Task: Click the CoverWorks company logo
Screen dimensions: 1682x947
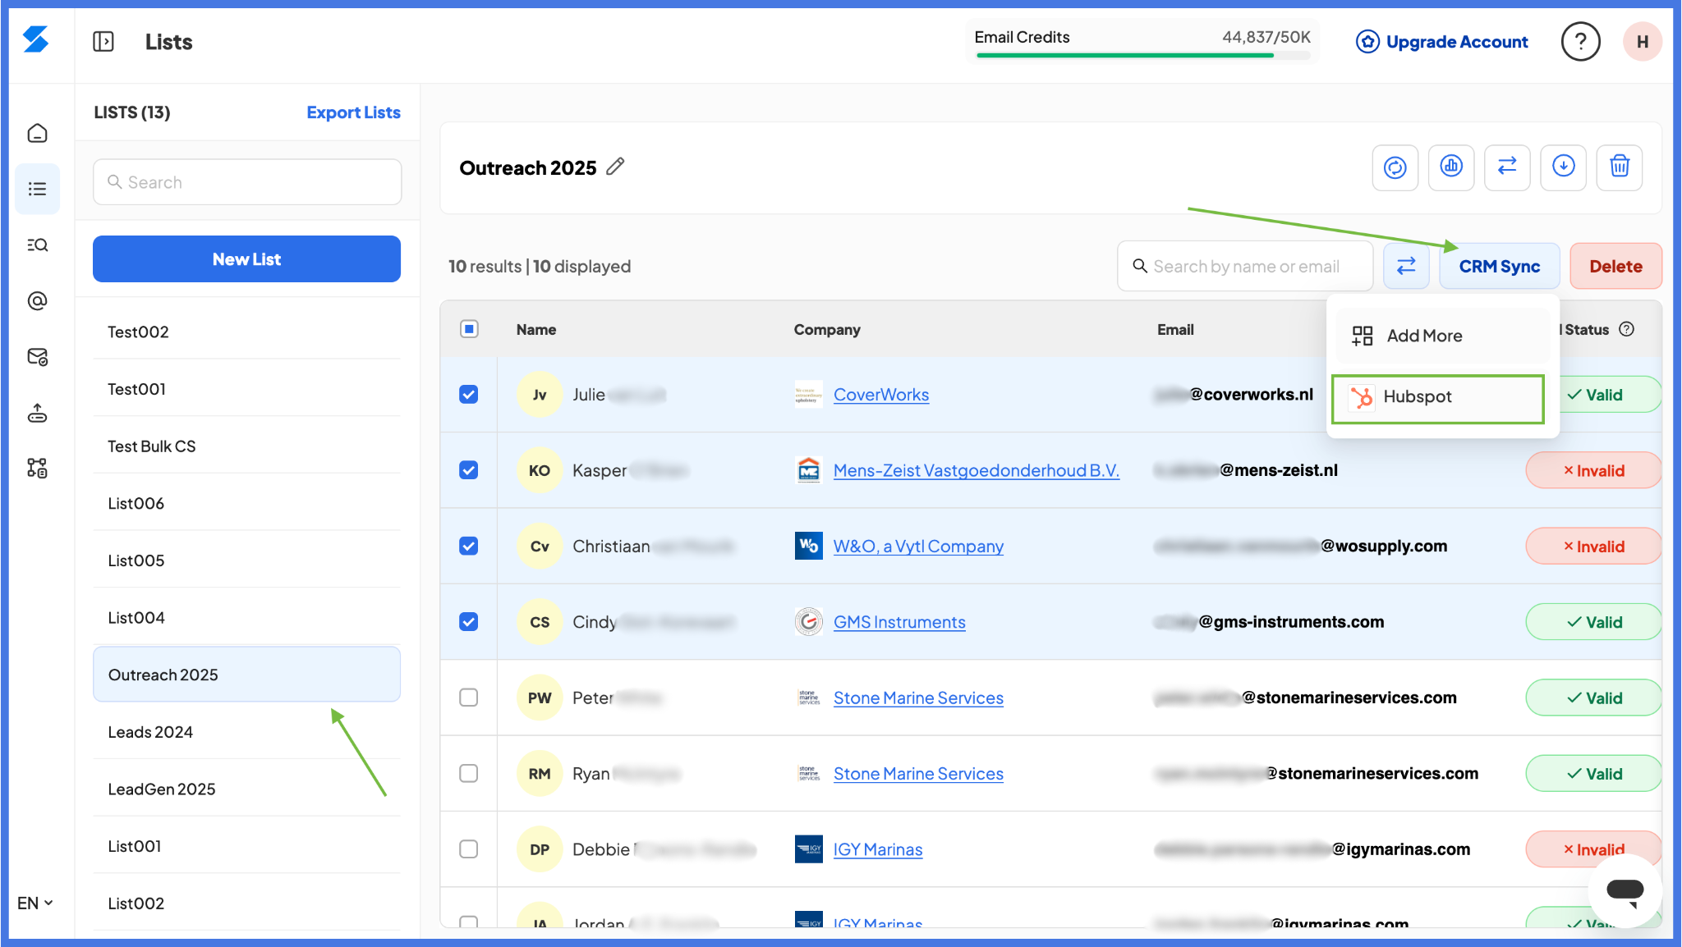Action: pos(808,395)
